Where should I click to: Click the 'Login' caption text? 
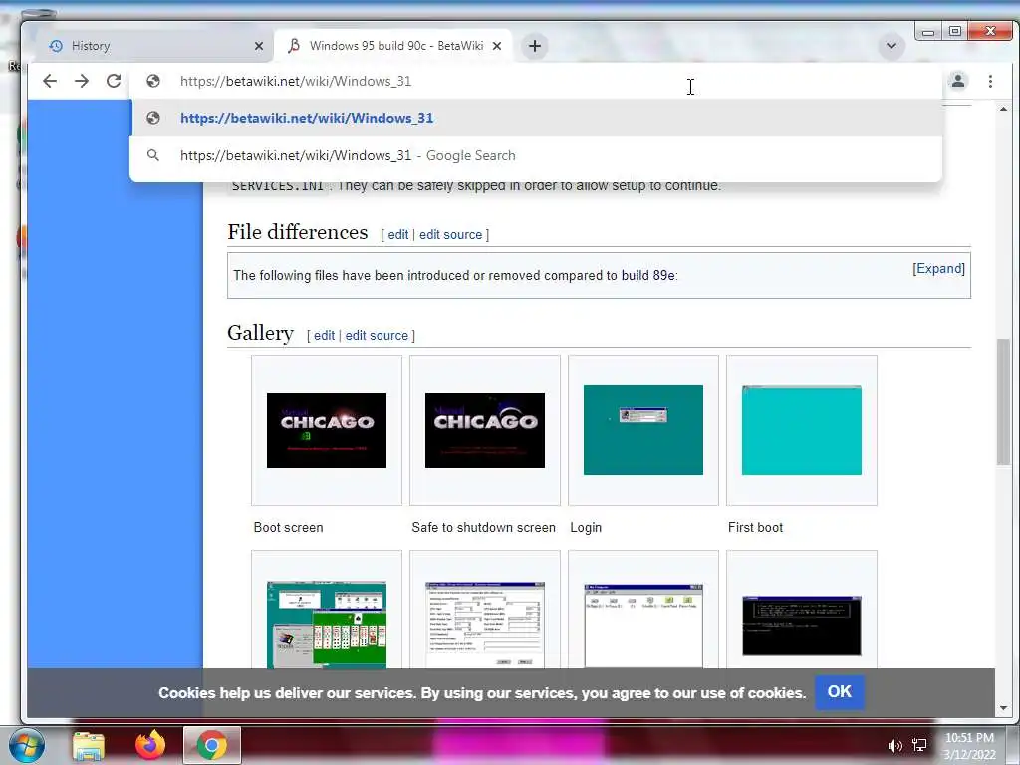(586, 528)
